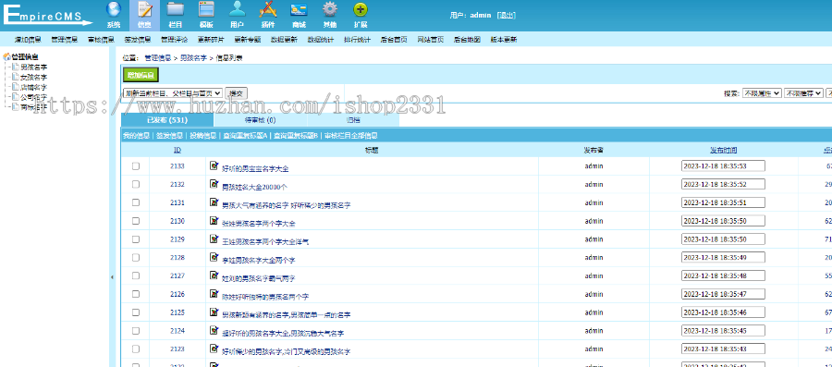This screenshot has width=832, height=367.
Task: Click the edit icon in row 2126
Action: click(214, 294)
